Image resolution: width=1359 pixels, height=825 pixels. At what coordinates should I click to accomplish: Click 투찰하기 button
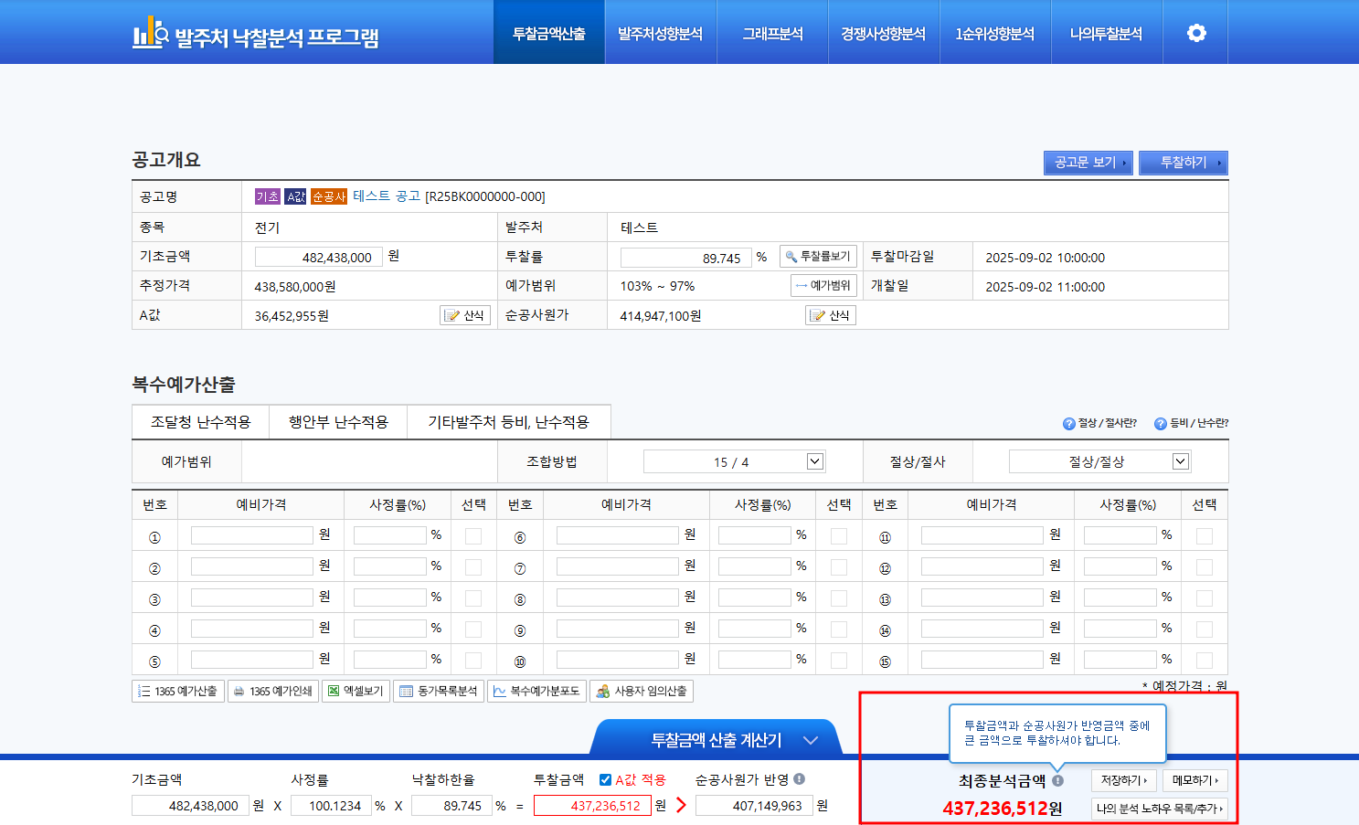click(1184, 163)
